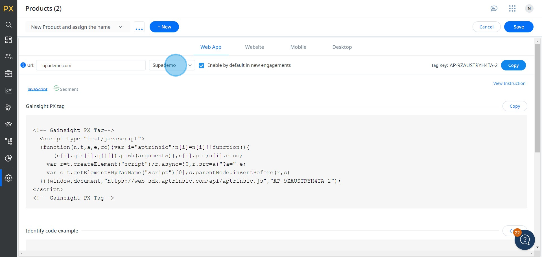Image resolution: width=542 pixels, height=257 pixels.
Task: Open the Supademo environment dropdown
Action: 172,65
